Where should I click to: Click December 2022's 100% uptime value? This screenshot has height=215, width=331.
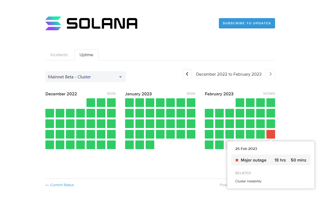111,94
